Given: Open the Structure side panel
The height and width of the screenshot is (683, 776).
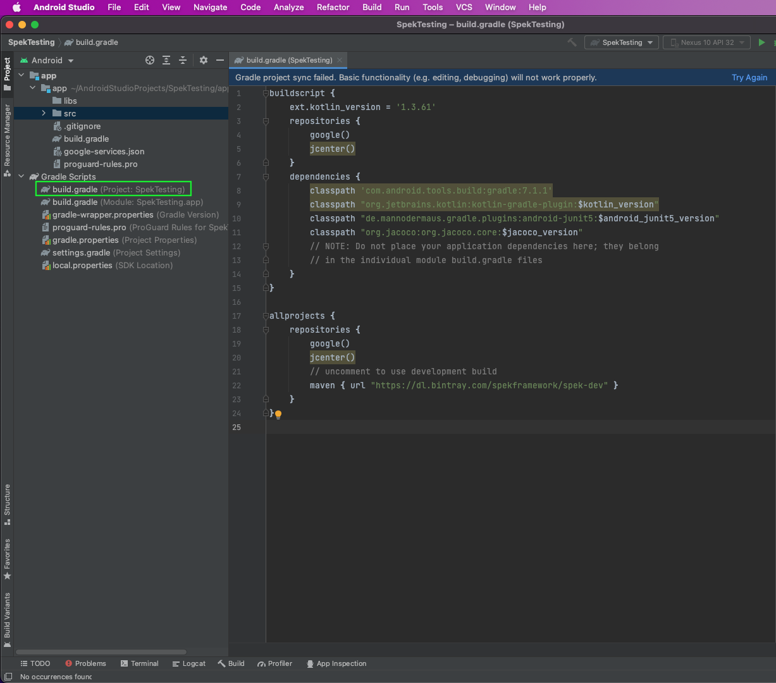Looking at the screenshot, I should click(x=7, y=505).
